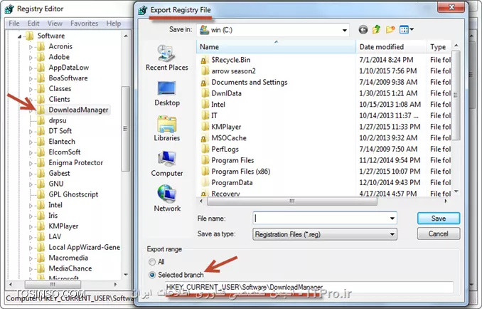The height and width of the screenshot is (309, 482).
Task: Sort by the Name column header
Action: click(276, 47)
